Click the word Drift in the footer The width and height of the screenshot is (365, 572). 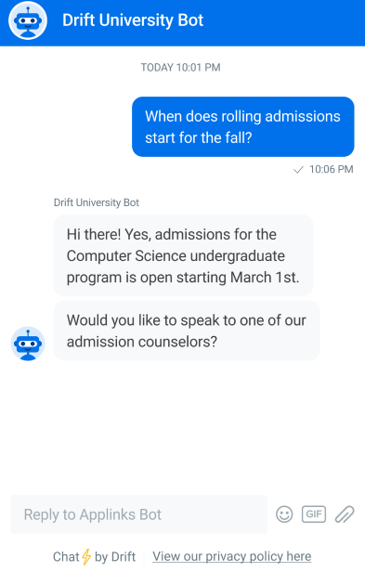tap(124, 557)
